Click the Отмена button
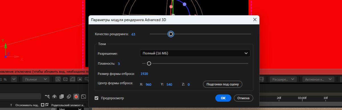This screenshot has width=342, height=110. click(x=243, y=98)
